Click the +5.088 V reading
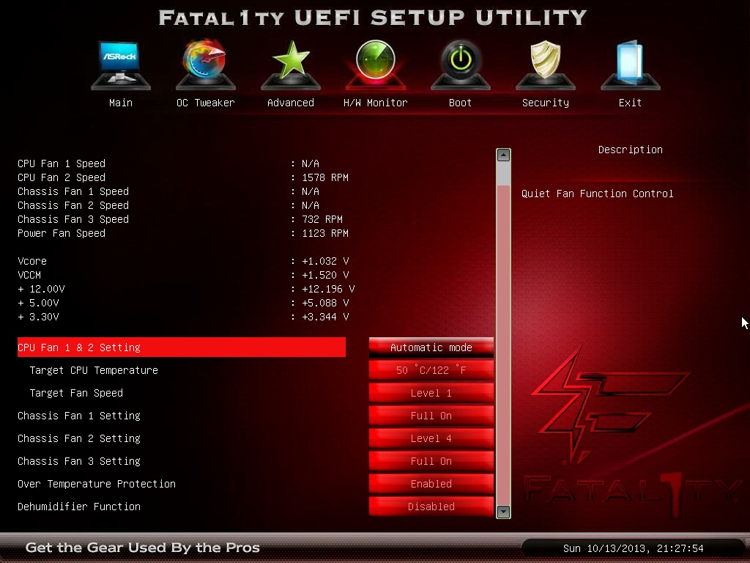 pos(325,303)
